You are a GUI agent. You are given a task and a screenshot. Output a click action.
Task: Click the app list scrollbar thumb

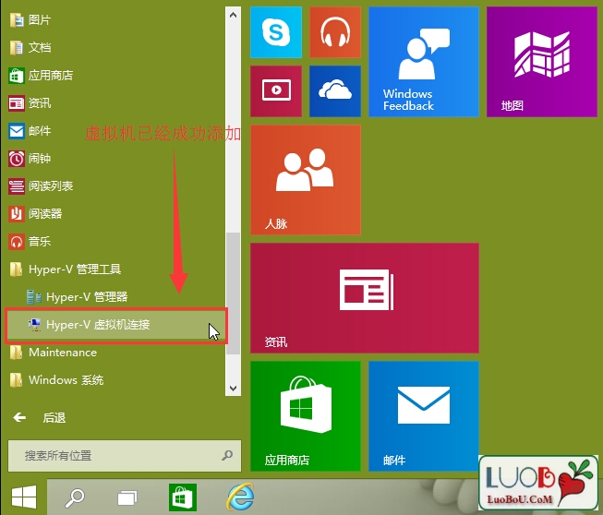tap(233, 293)
